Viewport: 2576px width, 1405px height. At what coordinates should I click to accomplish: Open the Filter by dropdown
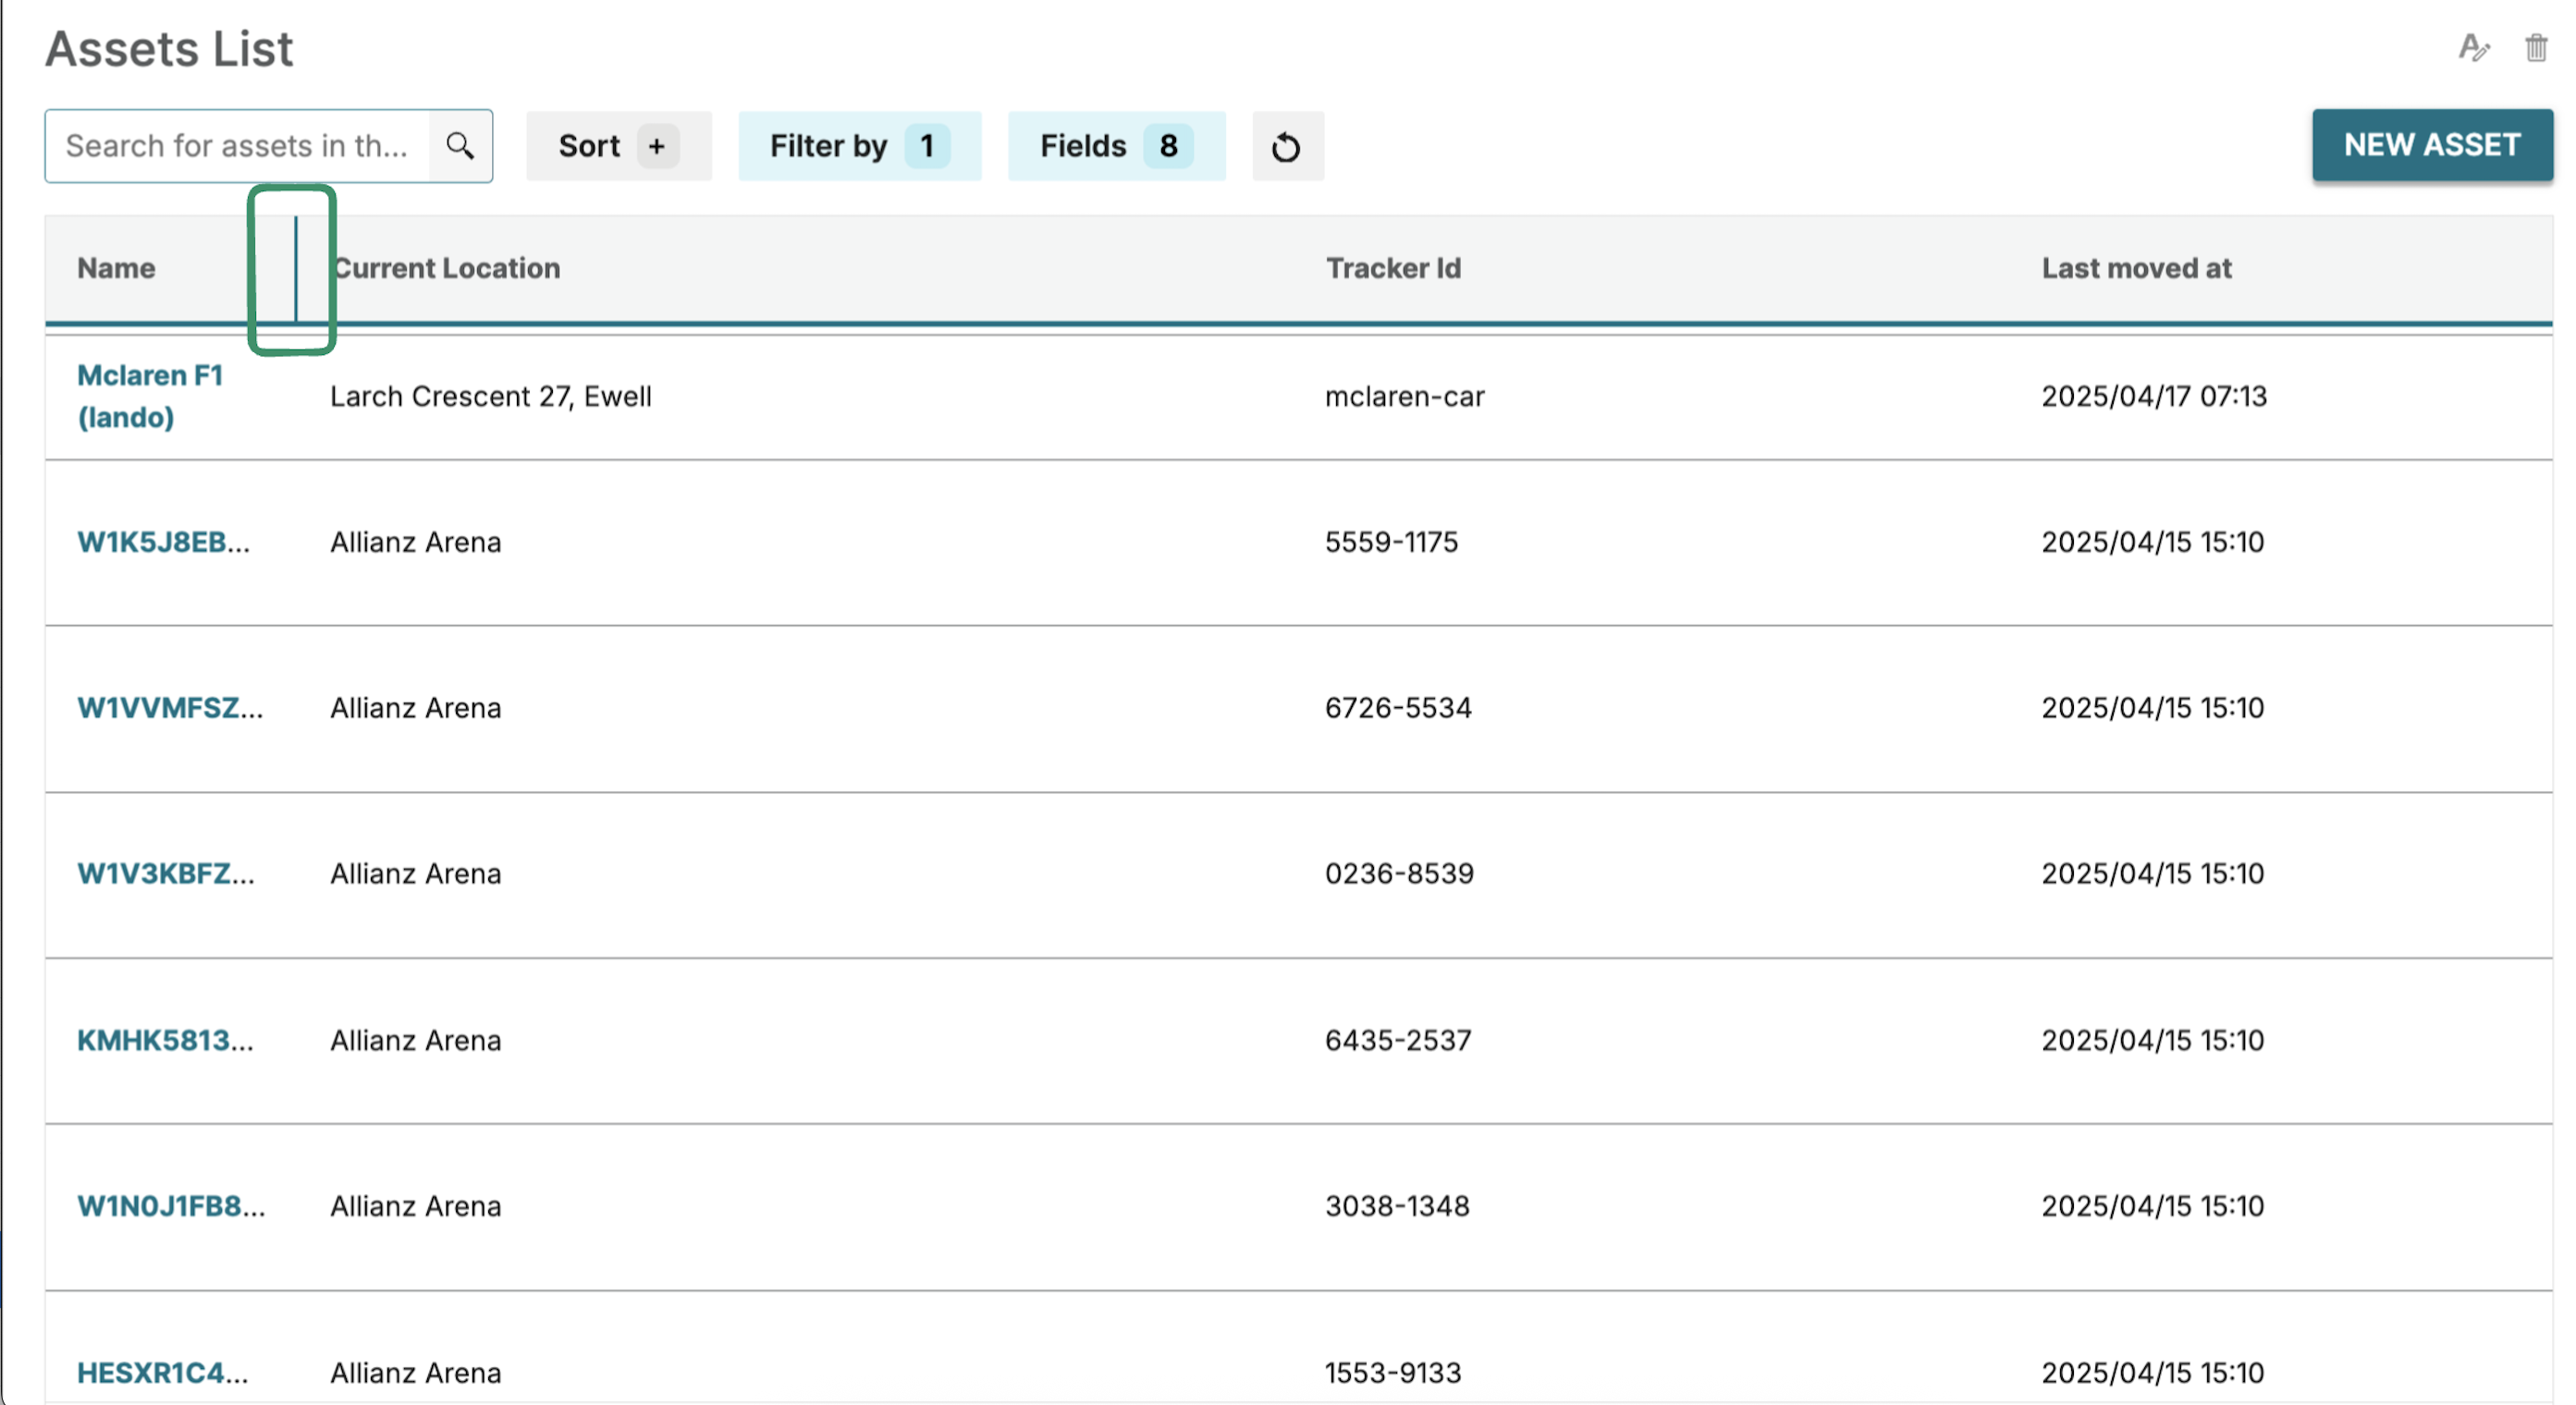tap(858, 146)
